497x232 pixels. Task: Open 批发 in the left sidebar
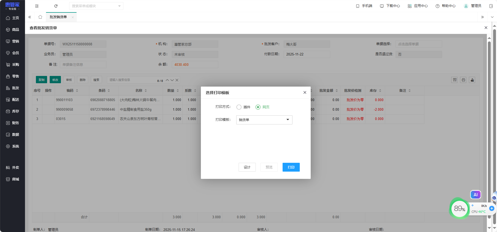click(x=12, y=88)
